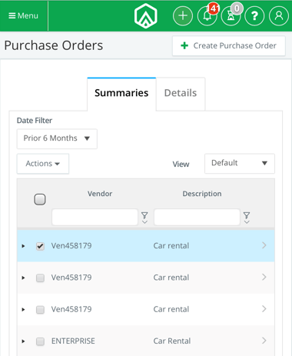Toggle the select-all header checkbox
Viewport: 292px width, 356px height.
pos(40,199)
